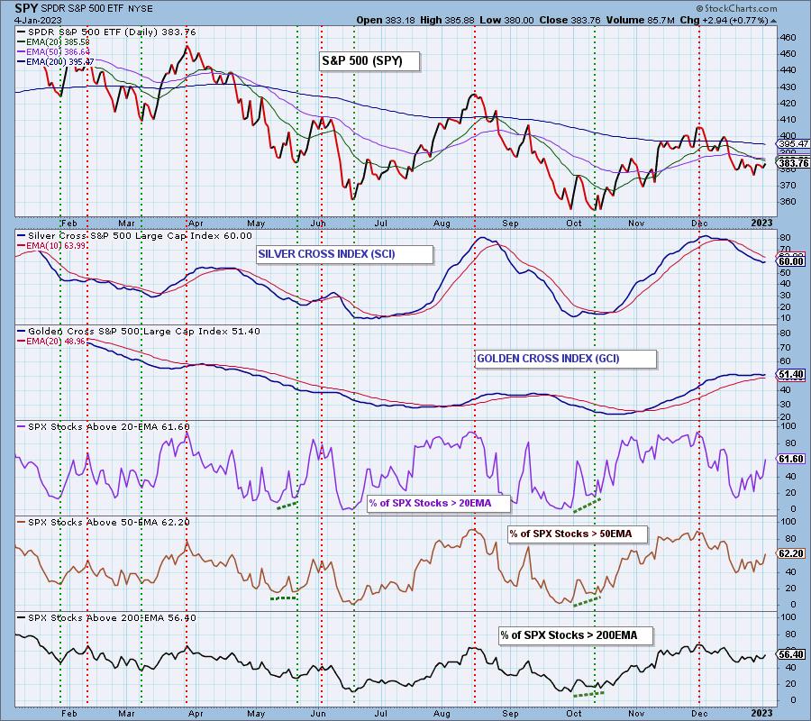
Task: Click the 'Low 380.00' header value
Action: (x=506, y=21)
